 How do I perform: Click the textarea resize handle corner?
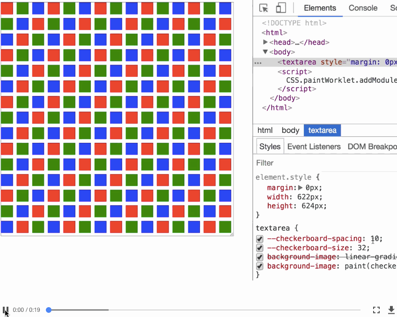(232, 234)
